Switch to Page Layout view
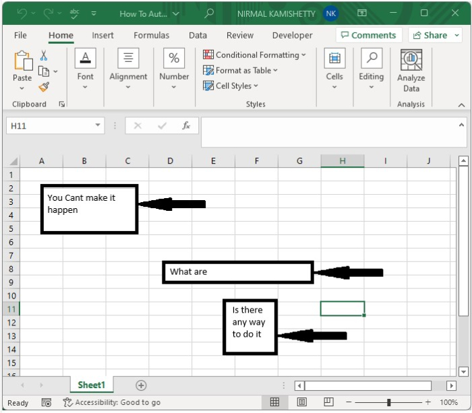The width and height of the screenshot is (472, 413). pos(301,402)
